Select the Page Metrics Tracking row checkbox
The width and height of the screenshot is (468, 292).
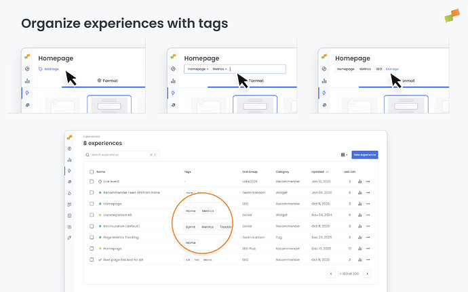(92, 237)
